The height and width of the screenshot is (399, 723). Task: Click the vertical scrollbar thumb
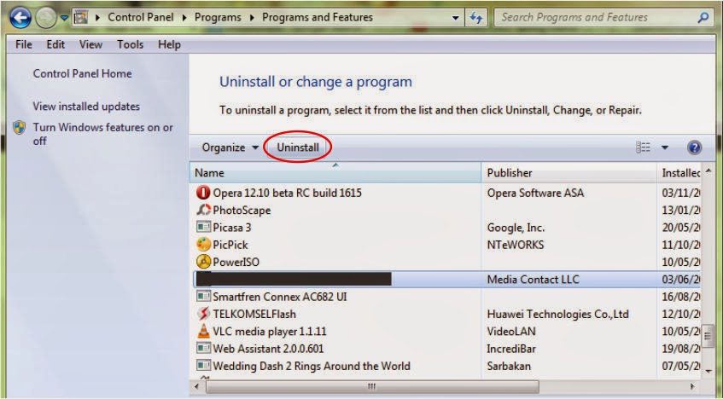click(x=708, y=338)
